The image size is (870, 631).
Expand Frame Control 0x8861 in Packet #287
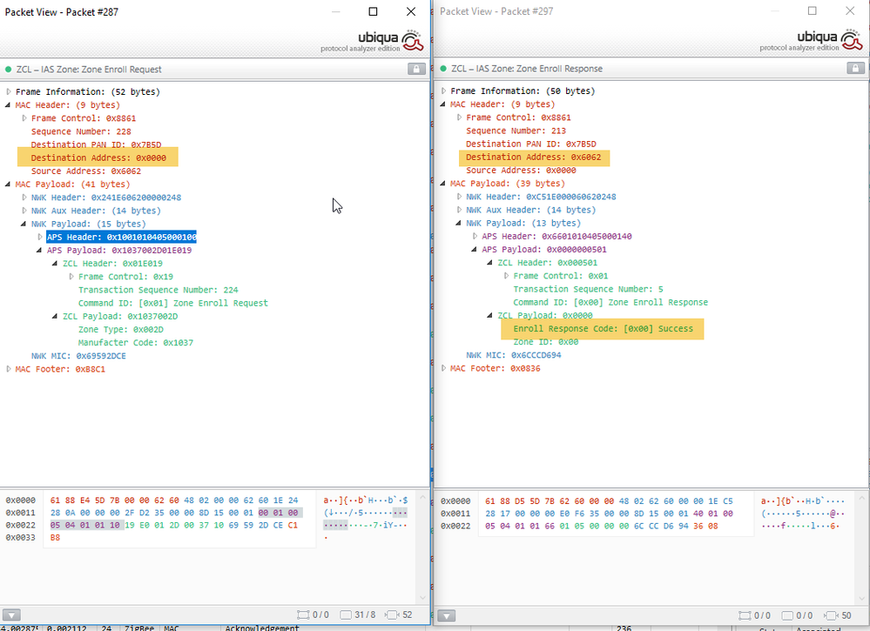coord(24,118)
